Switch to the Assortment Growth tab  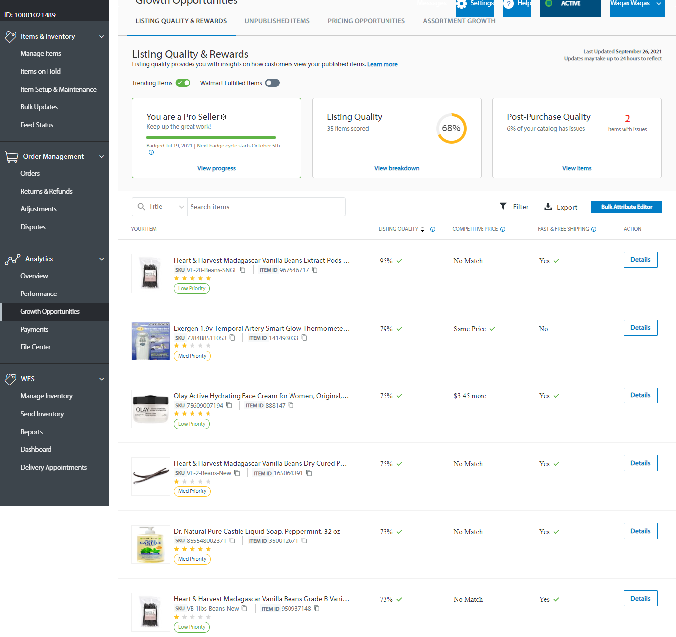(x=459, y=21)
